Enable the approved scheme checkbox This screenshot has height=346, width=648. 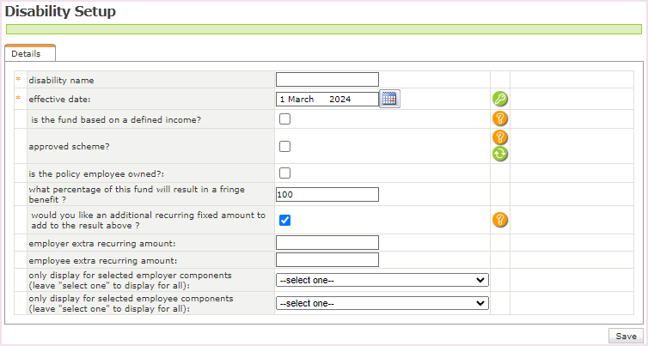[284, 147]
